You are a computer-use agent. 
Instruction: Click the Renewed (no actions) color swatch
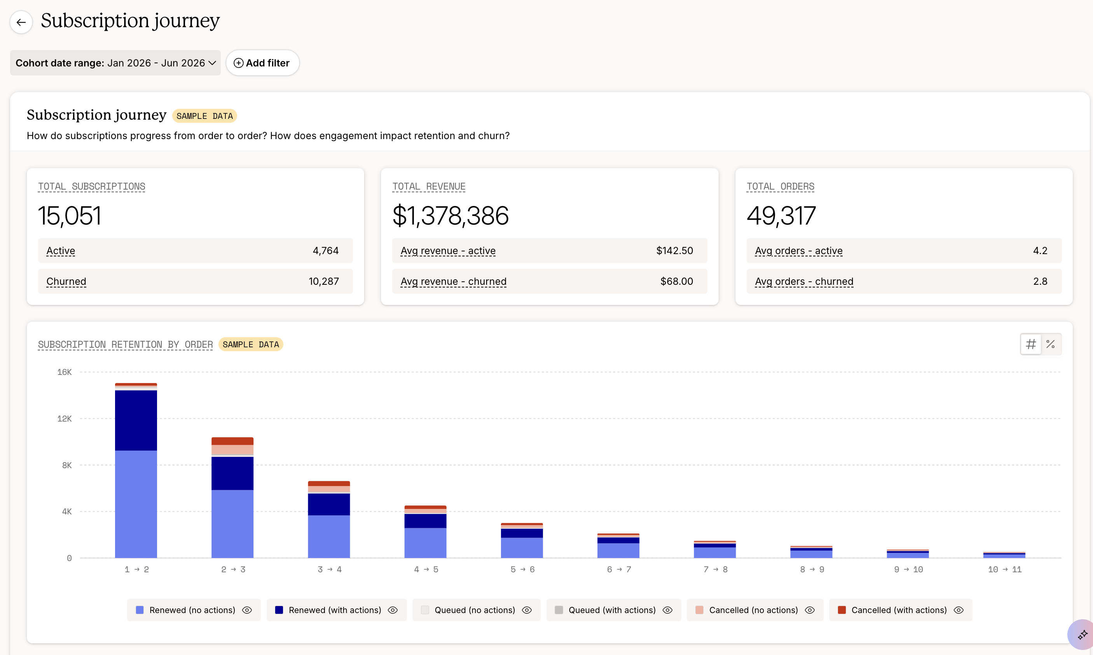pos(140,610)
